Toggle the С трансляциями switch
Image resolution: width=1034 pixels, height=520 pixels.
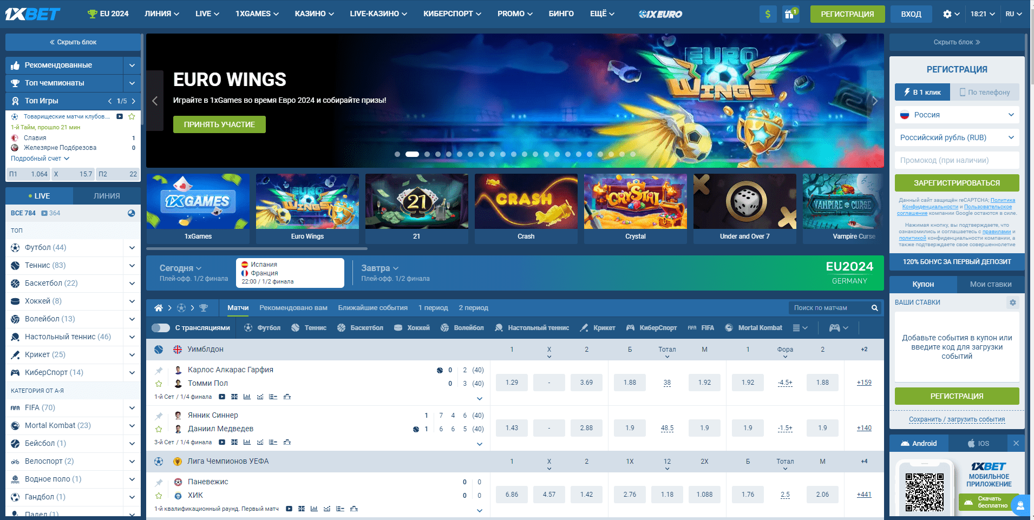(x=160, y=328)
